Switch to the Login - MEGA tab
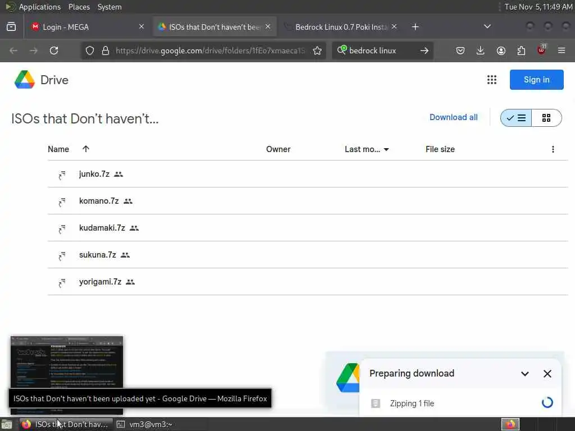 coord(86,27)
